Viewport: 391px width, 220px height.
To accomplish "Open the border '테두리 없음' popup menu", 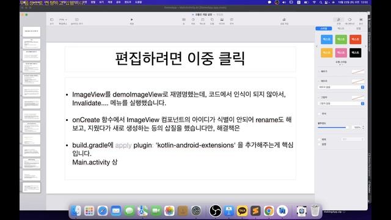I will click(341, 87).
